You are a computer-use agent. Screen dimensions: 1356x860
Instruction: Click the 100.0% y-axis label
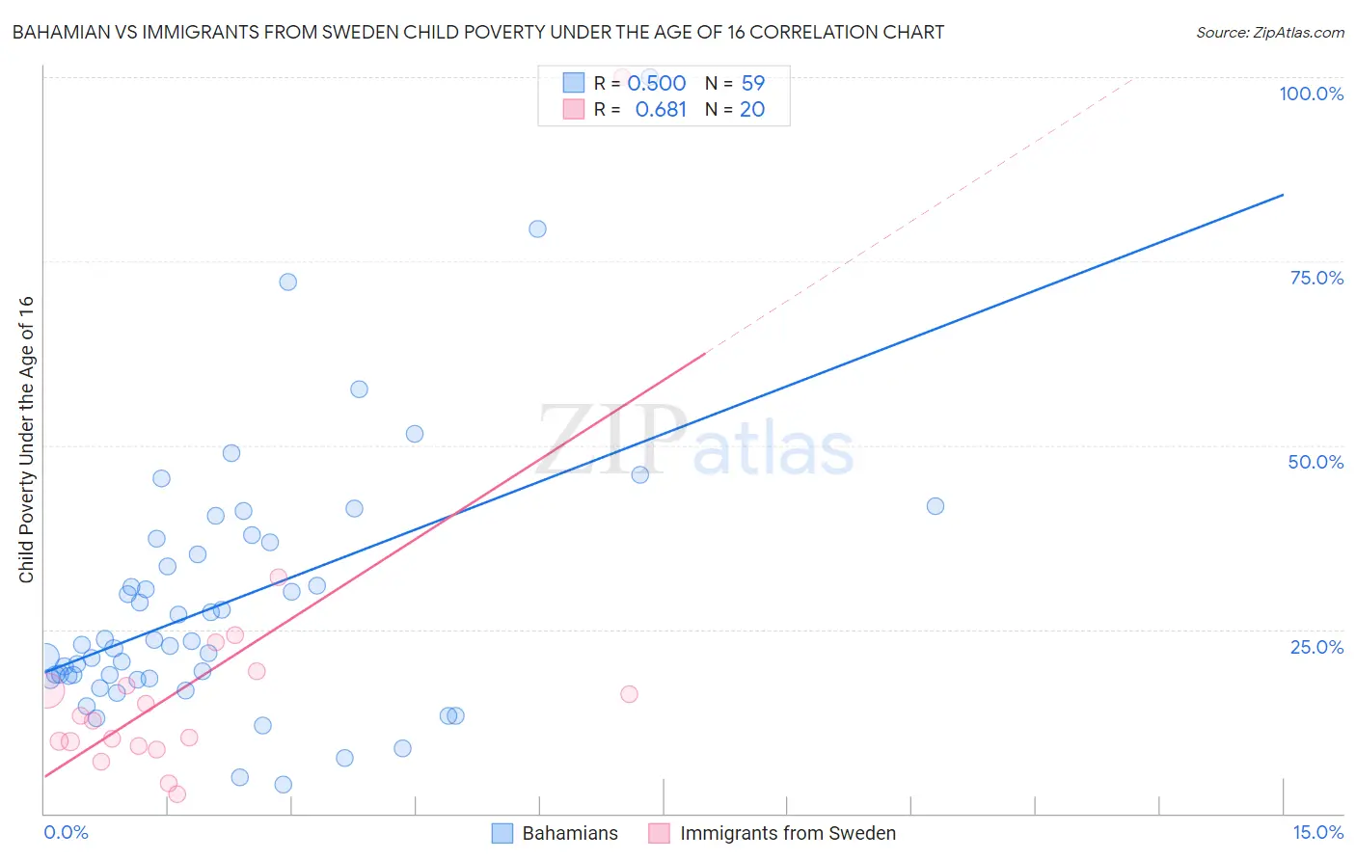[1311, 94]
